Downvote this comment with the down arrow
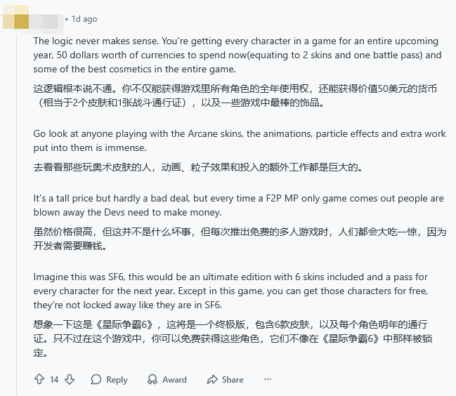The height and width of the screenshot is (396, 456). [x=70, y=379]
